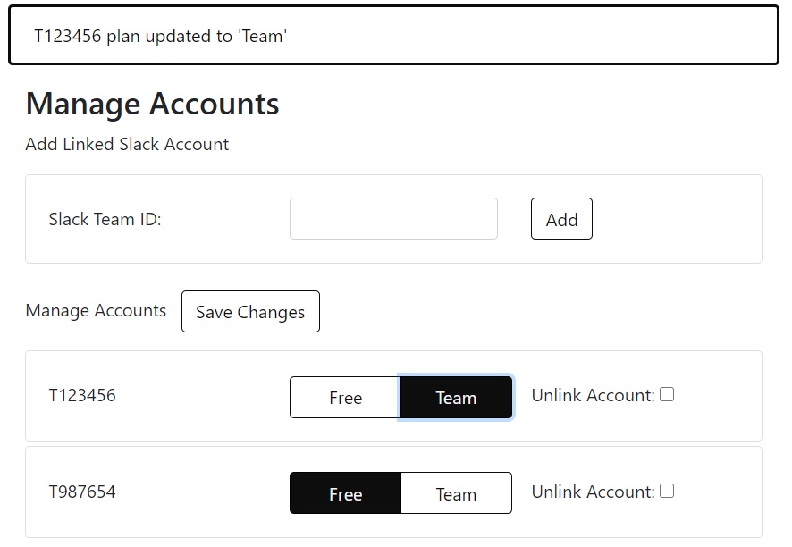
Task: Select the Free plan for T123456
Action: [x=345, y=398]
